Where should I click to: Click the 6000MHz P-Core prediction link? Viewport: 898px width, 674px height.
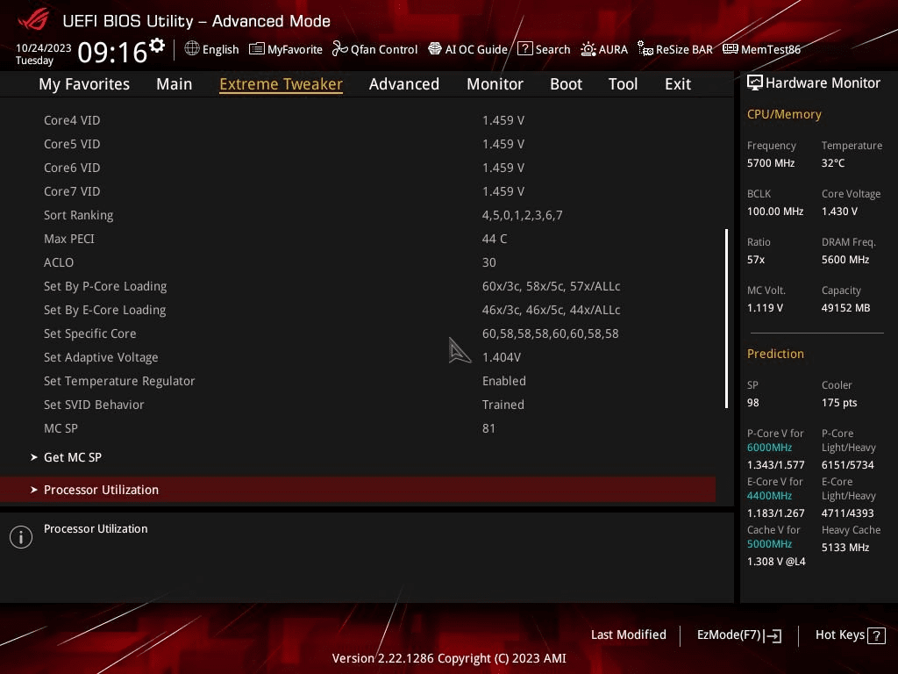(x=769, y=448)
